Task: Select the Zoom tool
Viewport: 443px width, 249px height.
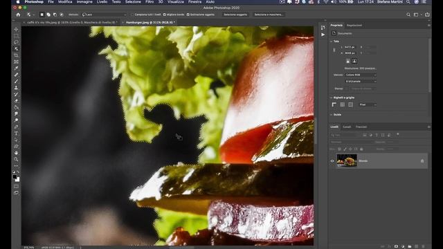Action: [16, 159]
